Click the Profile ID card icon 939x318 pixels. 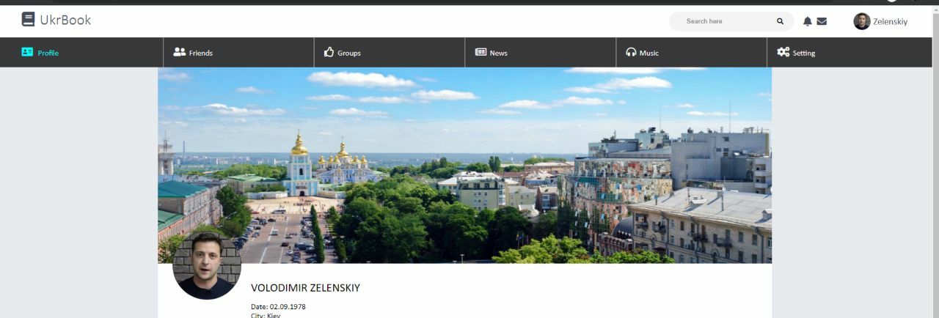(27, 52)
